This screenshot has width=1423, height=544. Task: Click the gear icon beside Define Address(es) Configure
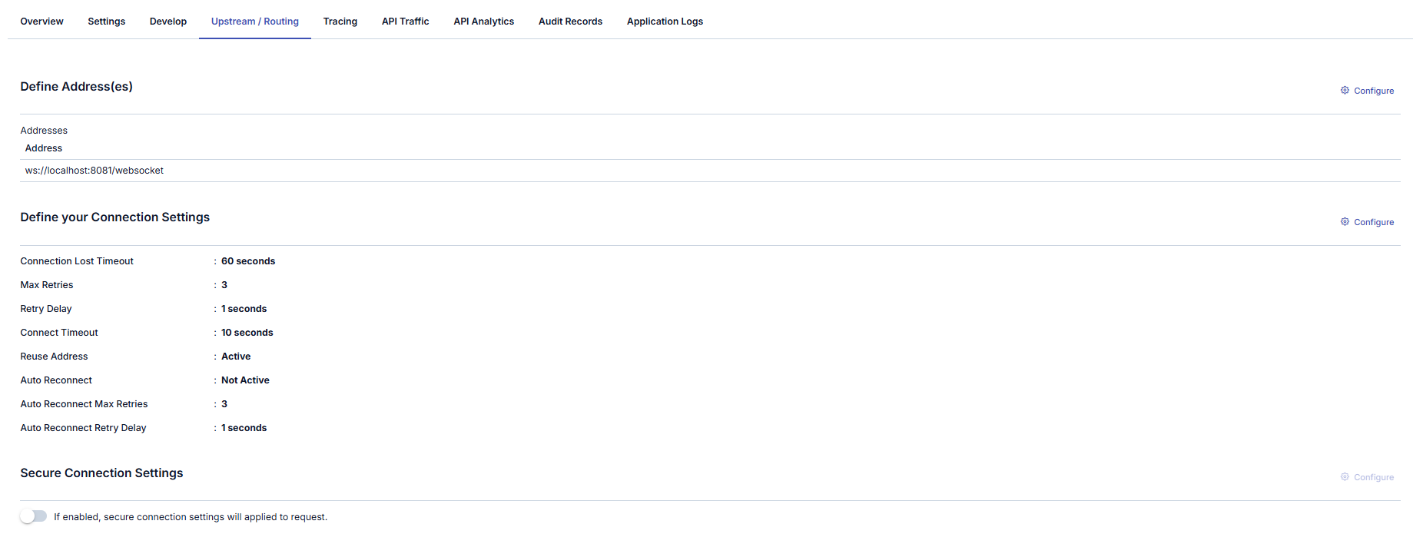pos(1345,91)
